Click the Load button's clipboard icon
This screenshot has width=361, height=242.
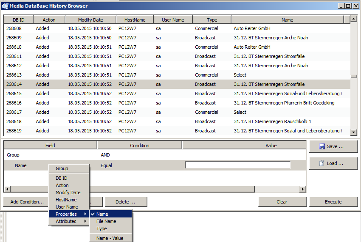click(322, 163)
